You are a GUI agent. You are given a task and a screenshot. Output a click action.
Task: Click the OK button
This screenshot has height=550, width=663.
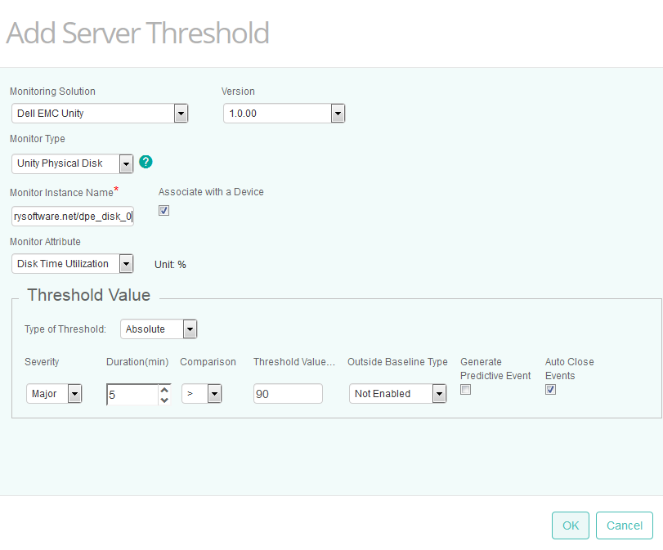570,525
